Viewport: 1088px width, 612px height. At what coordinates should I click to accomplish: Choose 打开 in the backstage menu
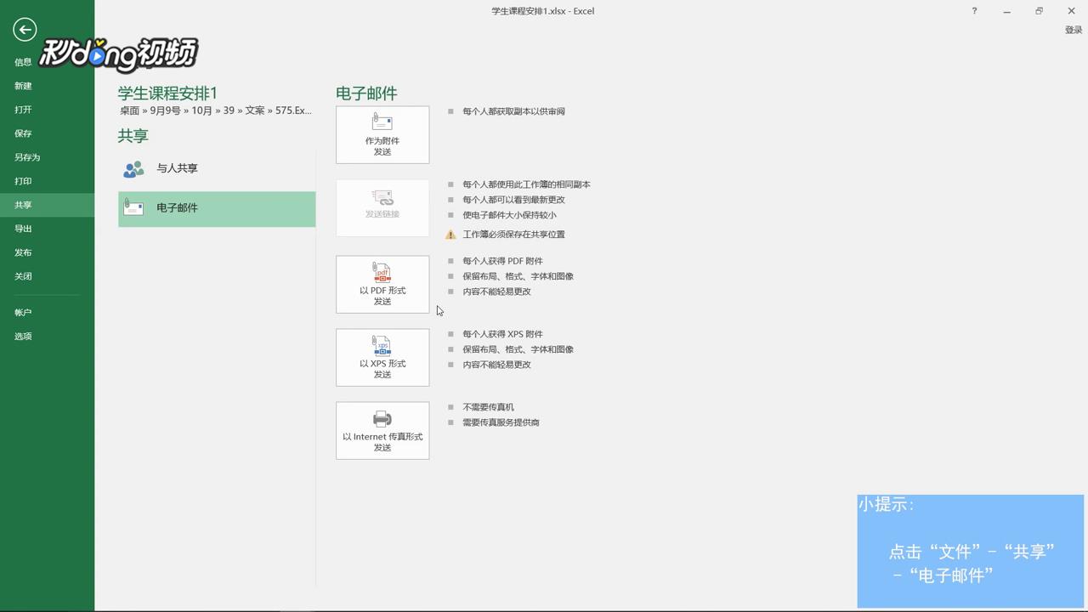(47, 110)
